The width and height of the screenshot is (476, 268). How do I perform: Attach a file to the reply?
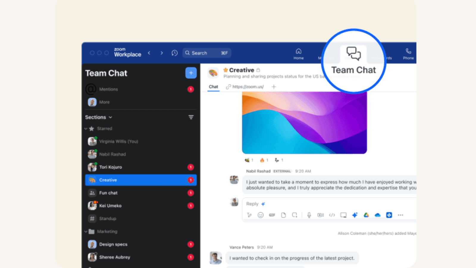pyautogui.click(x=283, y=215)
